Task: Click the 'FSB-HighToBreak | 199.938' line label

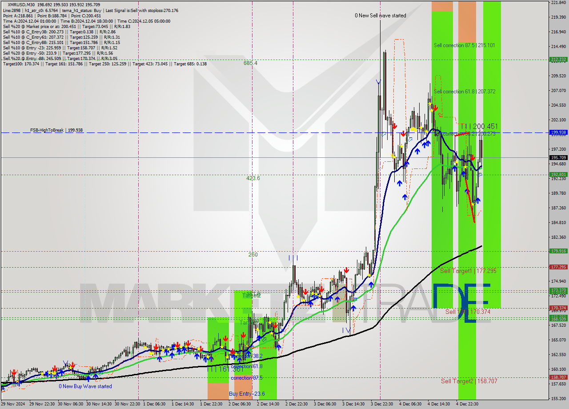Action: (56, 130)
